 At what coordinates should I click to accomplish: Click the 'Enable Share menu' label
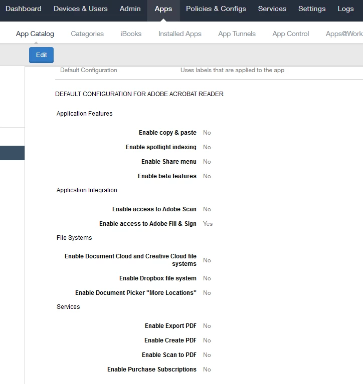169,162
